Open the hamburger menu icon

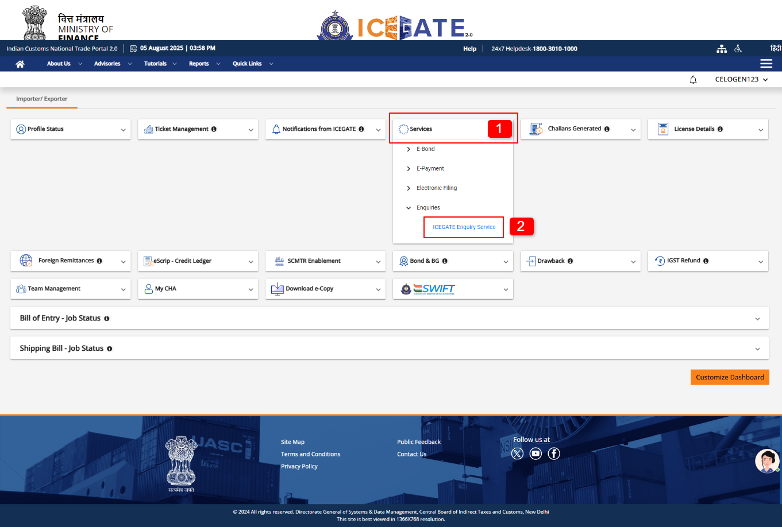[766, 64]
